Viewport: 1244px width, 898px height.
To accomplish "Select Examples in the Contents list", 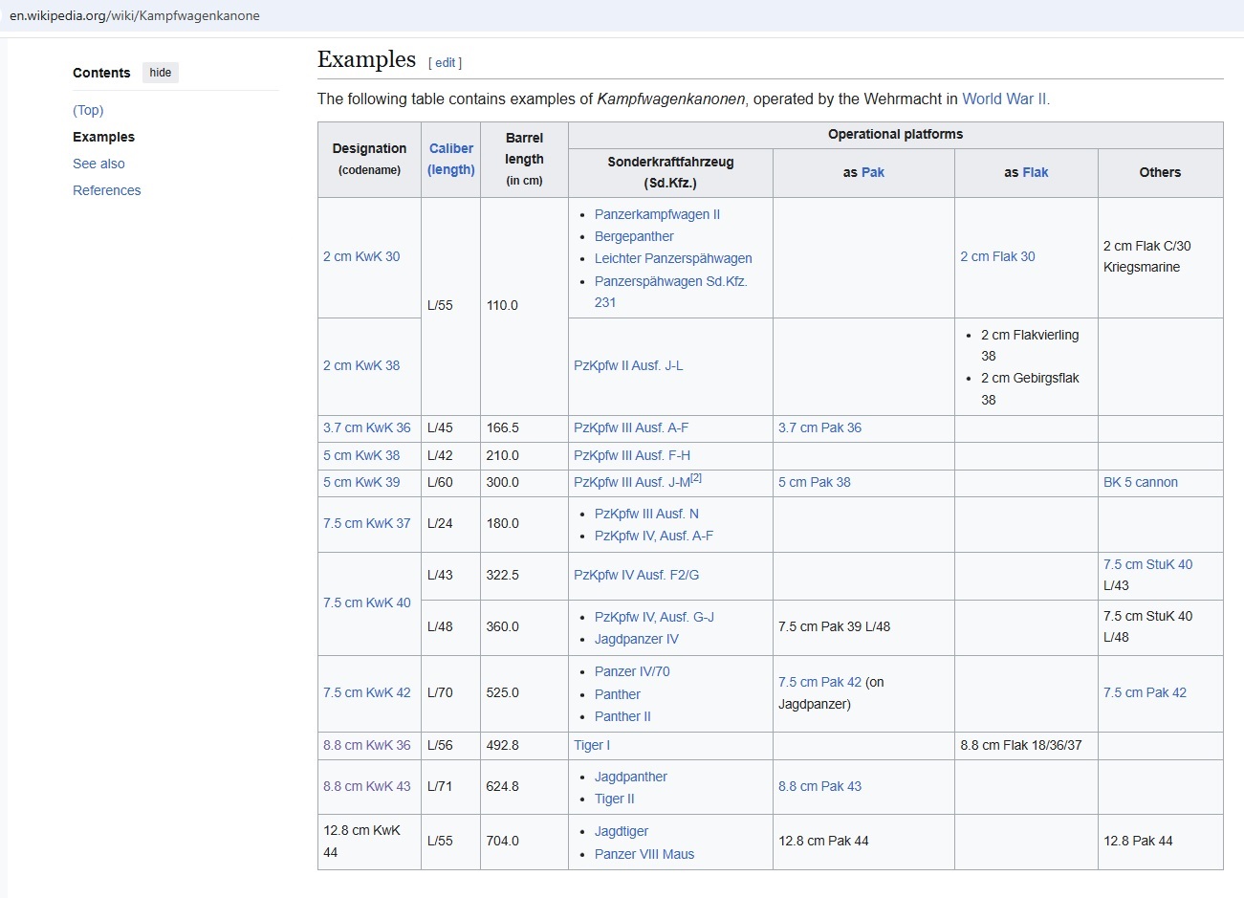I will tap(103, 137).
